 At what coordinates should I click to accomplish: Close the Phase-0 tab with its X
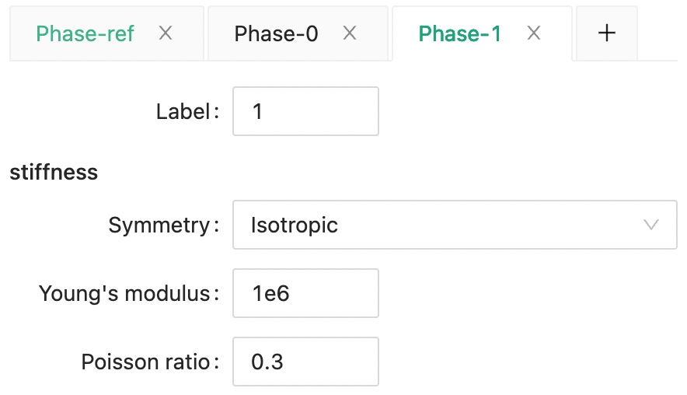[350, 33]
